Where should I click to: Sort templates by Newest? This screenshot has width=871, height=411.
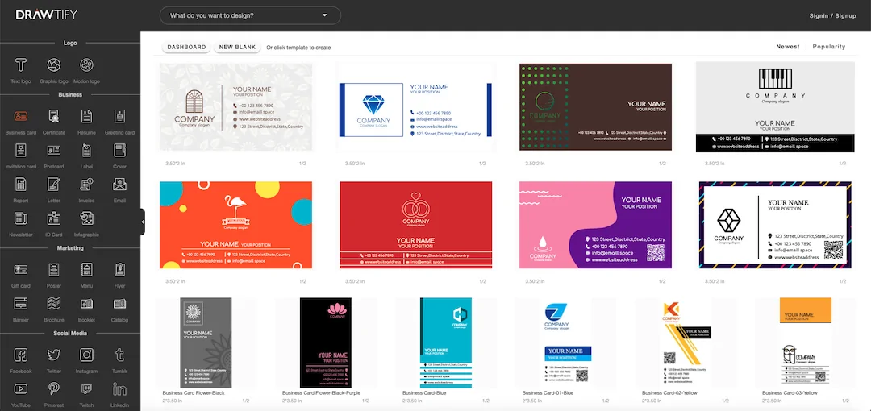point(788,47)
